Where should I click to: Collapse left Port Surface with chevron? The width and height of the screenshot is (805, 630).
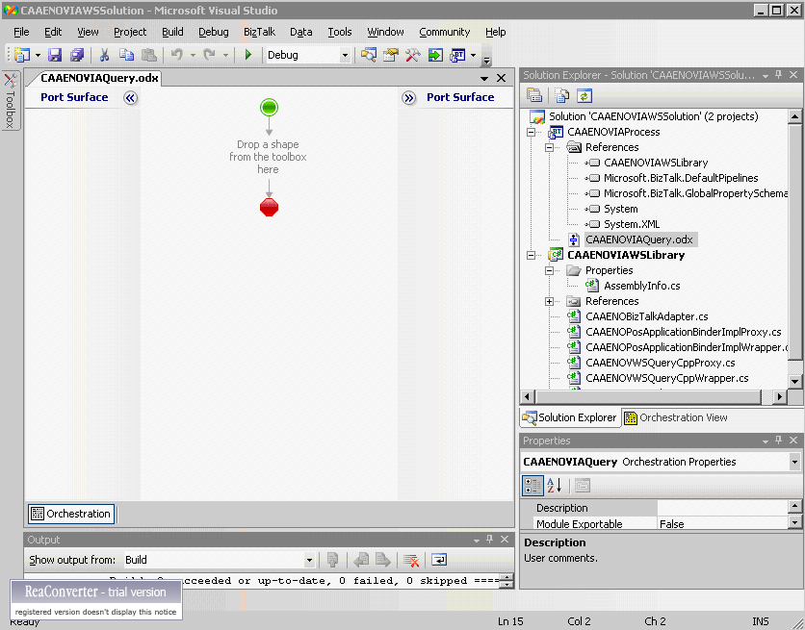pos(130,98)
